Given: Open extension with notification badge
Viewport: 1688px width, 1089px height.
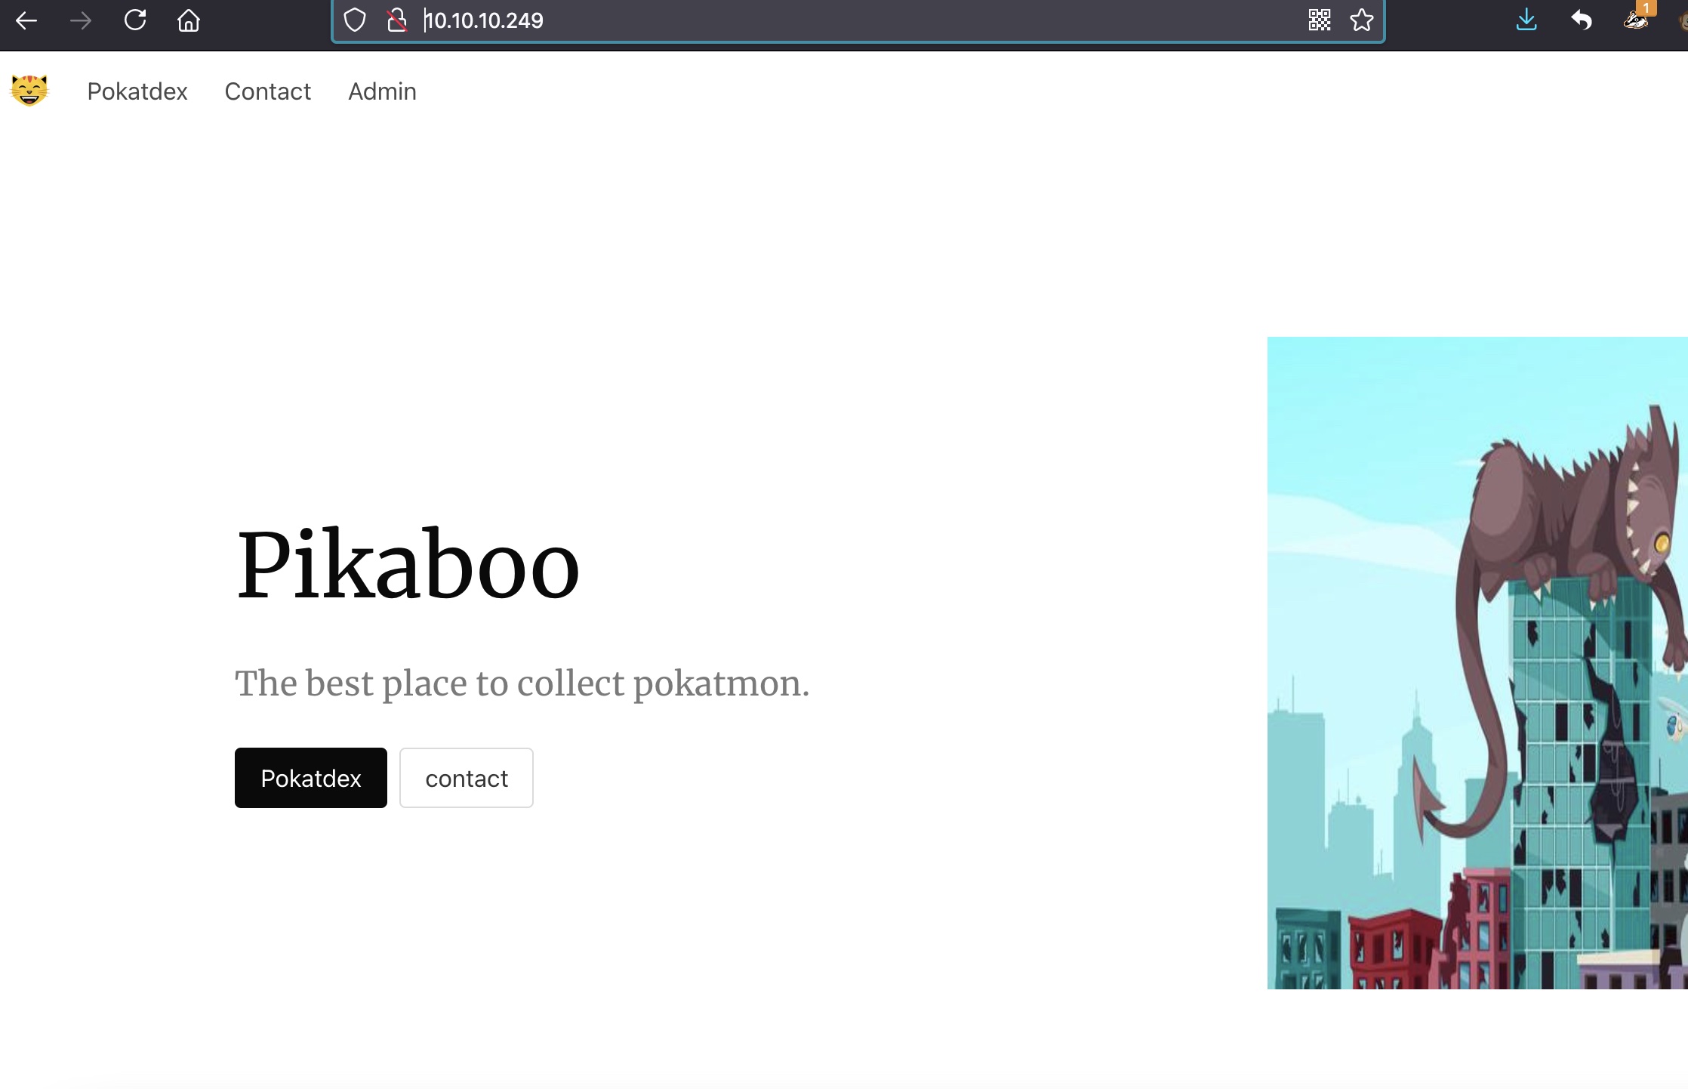Looking at the screenshot, I should click(x=1637, y=19).
